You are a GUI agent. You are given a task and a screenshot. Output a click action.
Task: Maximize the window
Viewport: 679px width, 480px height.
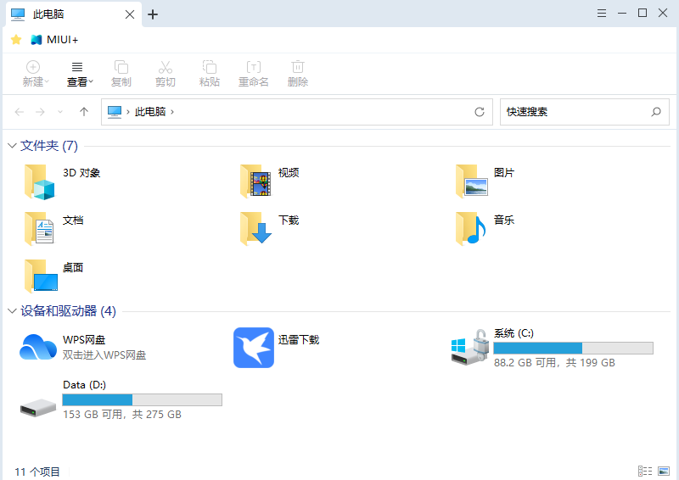[x=643, y=13]
